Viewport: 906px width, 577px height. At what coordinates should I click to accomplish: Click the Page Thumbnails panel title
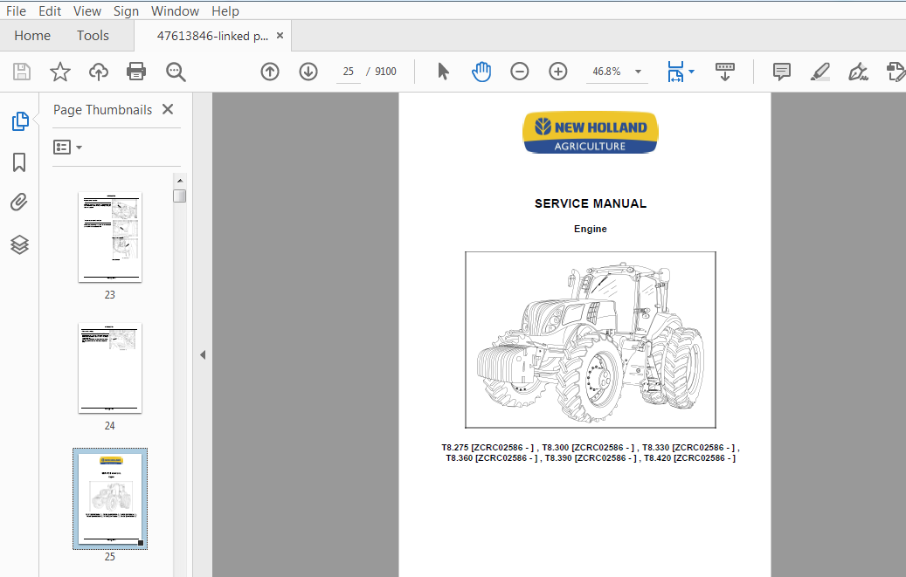[x=103, y=110]
